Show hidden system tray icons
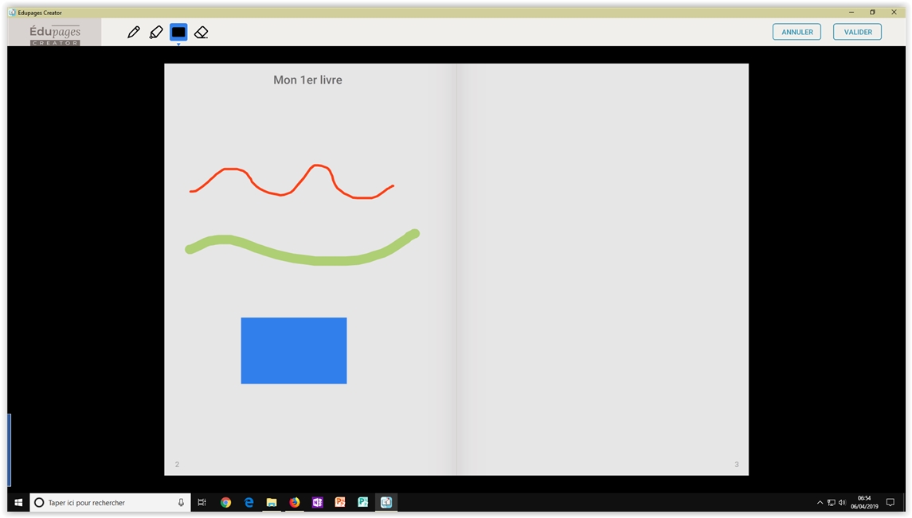 [820, 503]
